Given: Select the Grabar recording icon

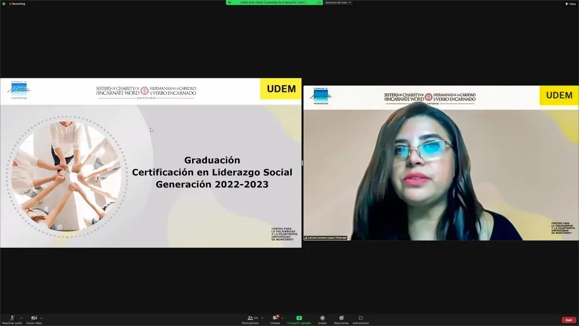Looking at the screenshot, I should click(x=321, y=318).
